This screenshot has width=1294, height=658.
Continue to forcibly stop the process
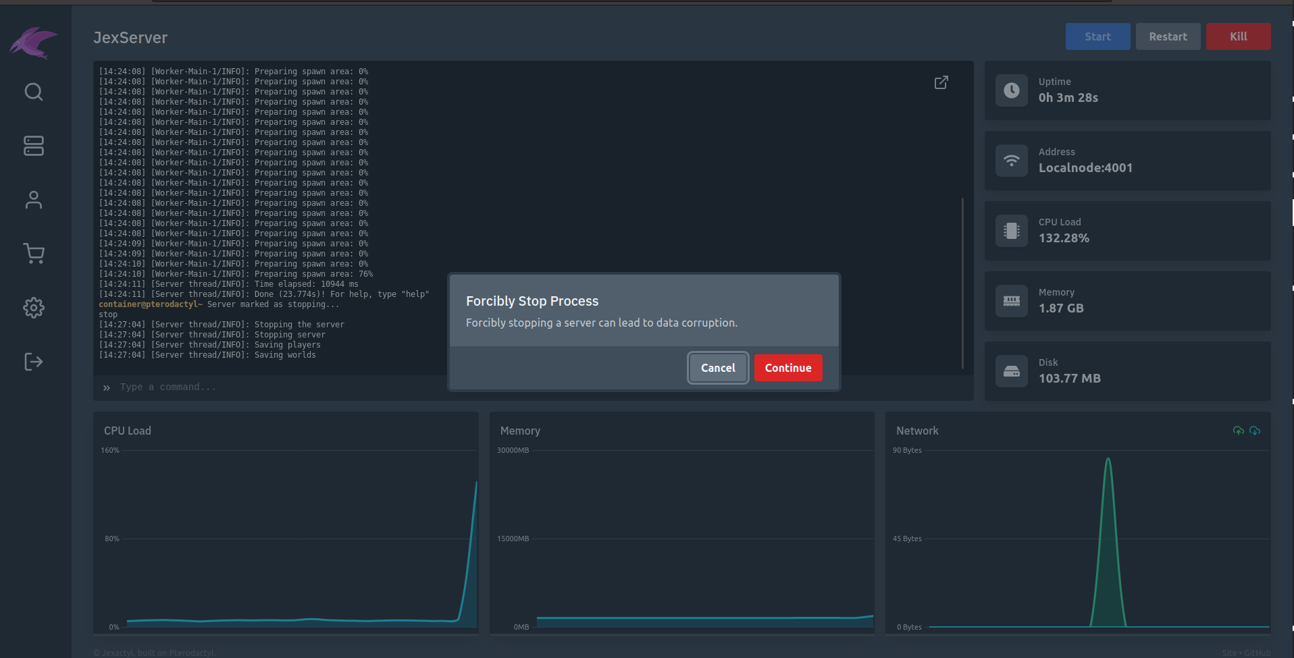pos(788,368)
